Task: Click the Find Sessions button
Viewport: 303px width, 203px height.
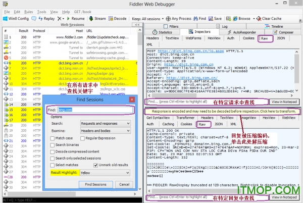Action: coord(96,184)
